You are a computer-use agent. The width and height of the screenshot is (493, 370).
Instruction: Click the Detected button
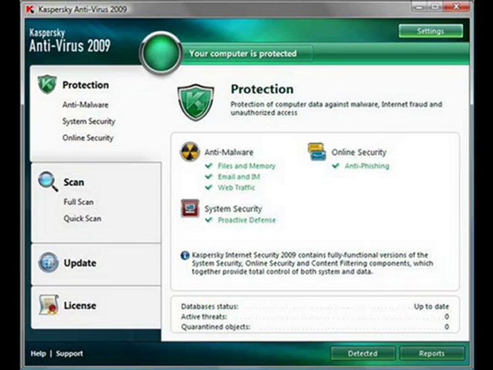coord(363,354)
